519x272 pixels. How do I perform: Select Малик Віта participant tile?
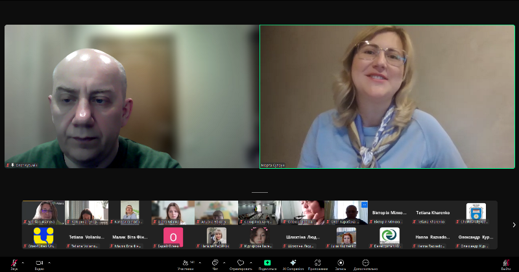coord(130,237)
